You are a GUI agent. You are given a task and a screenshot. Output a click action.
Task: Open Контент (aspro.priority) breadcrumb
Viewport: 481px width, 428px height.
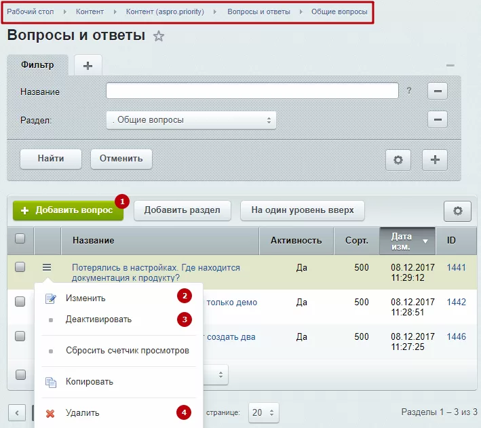click(x=165, y=12)
